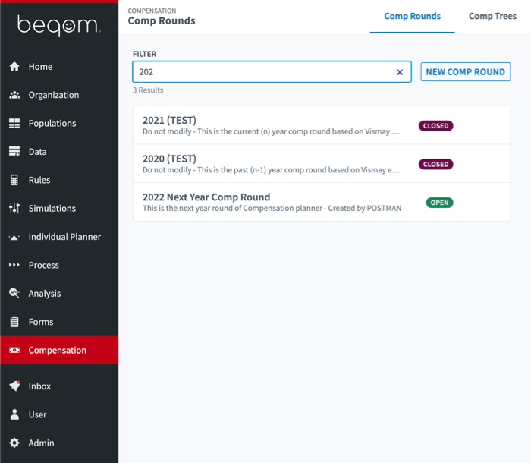Click the Analysis icon in sidebar

[x=14, y=294]
